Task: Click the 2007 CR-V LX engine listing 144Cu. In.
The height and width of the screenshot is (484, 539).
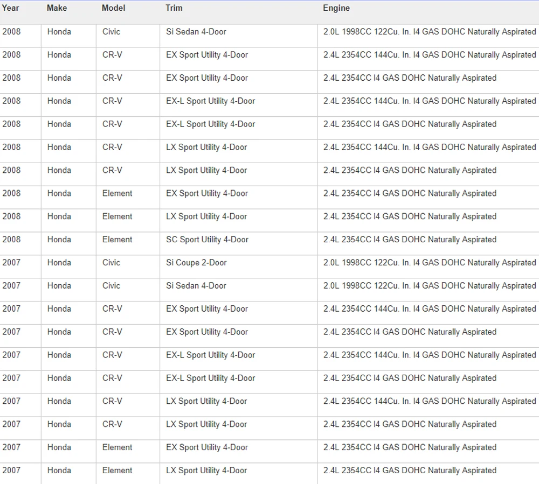Action: [430, 401]
